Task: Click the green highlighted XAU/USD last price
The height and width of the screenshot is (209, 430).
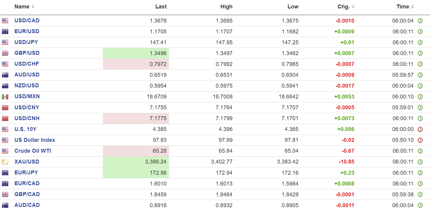Action: click(136, 162)
